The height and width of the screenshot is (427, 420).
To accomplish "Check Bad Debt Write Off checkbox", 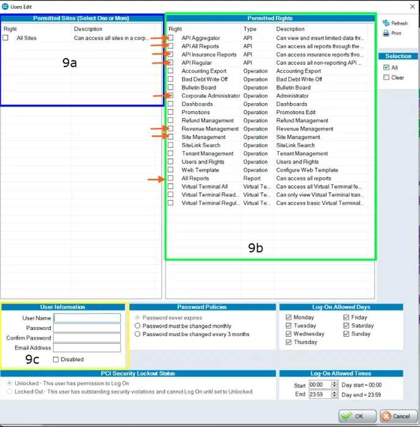I will pyautogui.click(x=170, y=79).
